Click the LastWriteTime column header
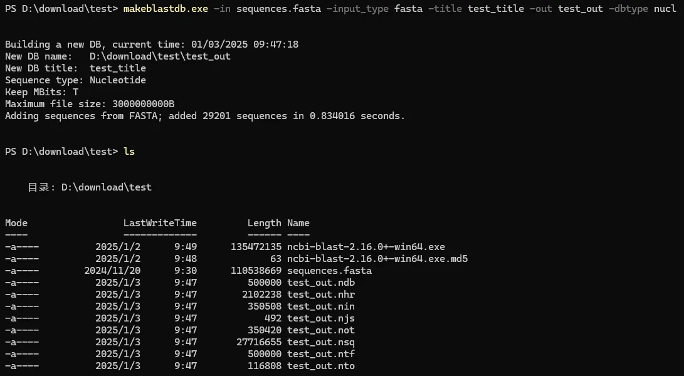This screenshot has height=376, width=684. (160, 223)
